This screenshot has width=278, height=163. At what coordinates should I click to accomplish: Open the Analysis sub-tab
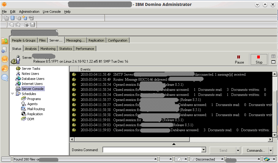pos(31,49)
